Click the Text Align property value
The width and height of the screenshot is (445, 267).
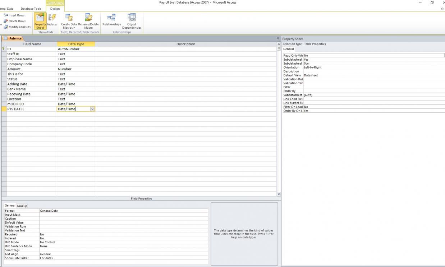[x=123, y=254]
